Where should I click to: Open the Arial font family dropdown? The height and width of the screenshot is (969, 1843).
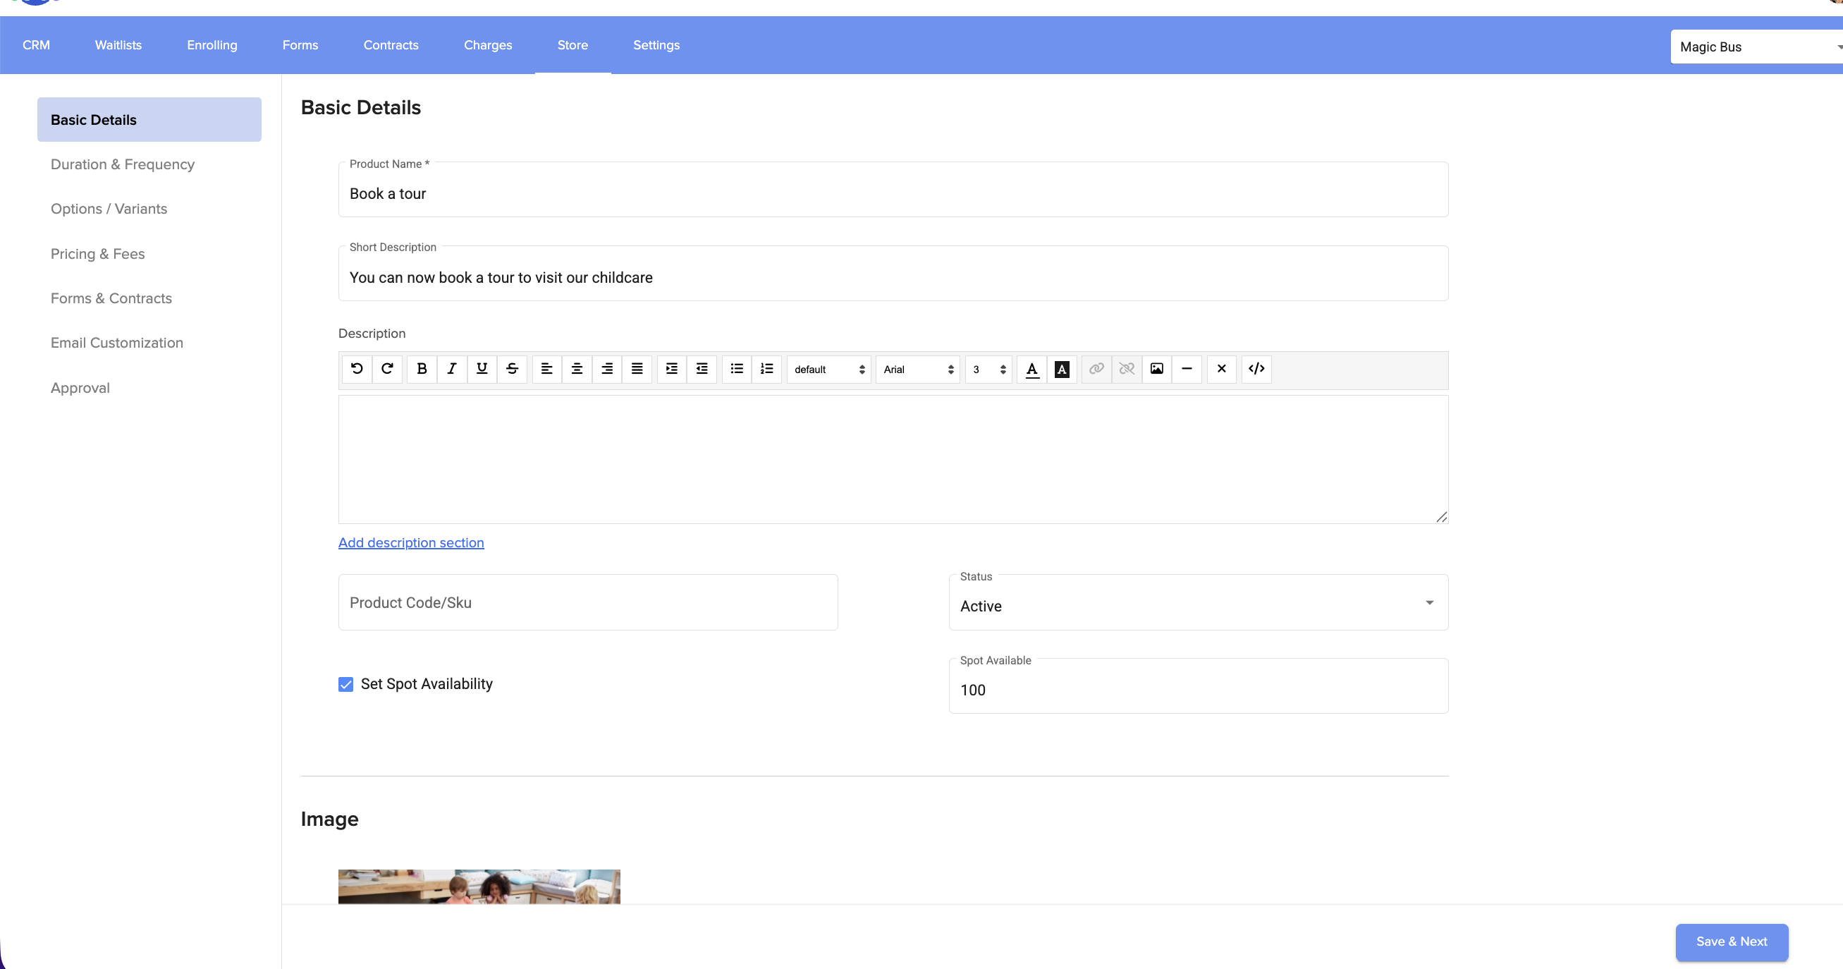(x=917, y=370)
